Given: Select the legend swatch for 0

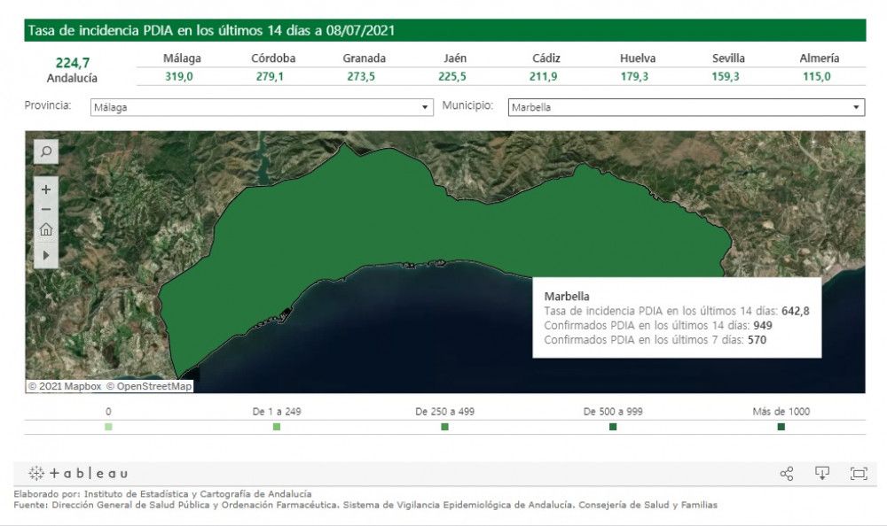Looking at the screenshot, I should coord(108,427).
